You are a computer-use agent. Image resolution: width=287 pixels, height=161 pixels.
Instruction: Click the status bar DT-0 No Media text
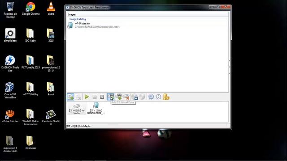tap(78, 126)
